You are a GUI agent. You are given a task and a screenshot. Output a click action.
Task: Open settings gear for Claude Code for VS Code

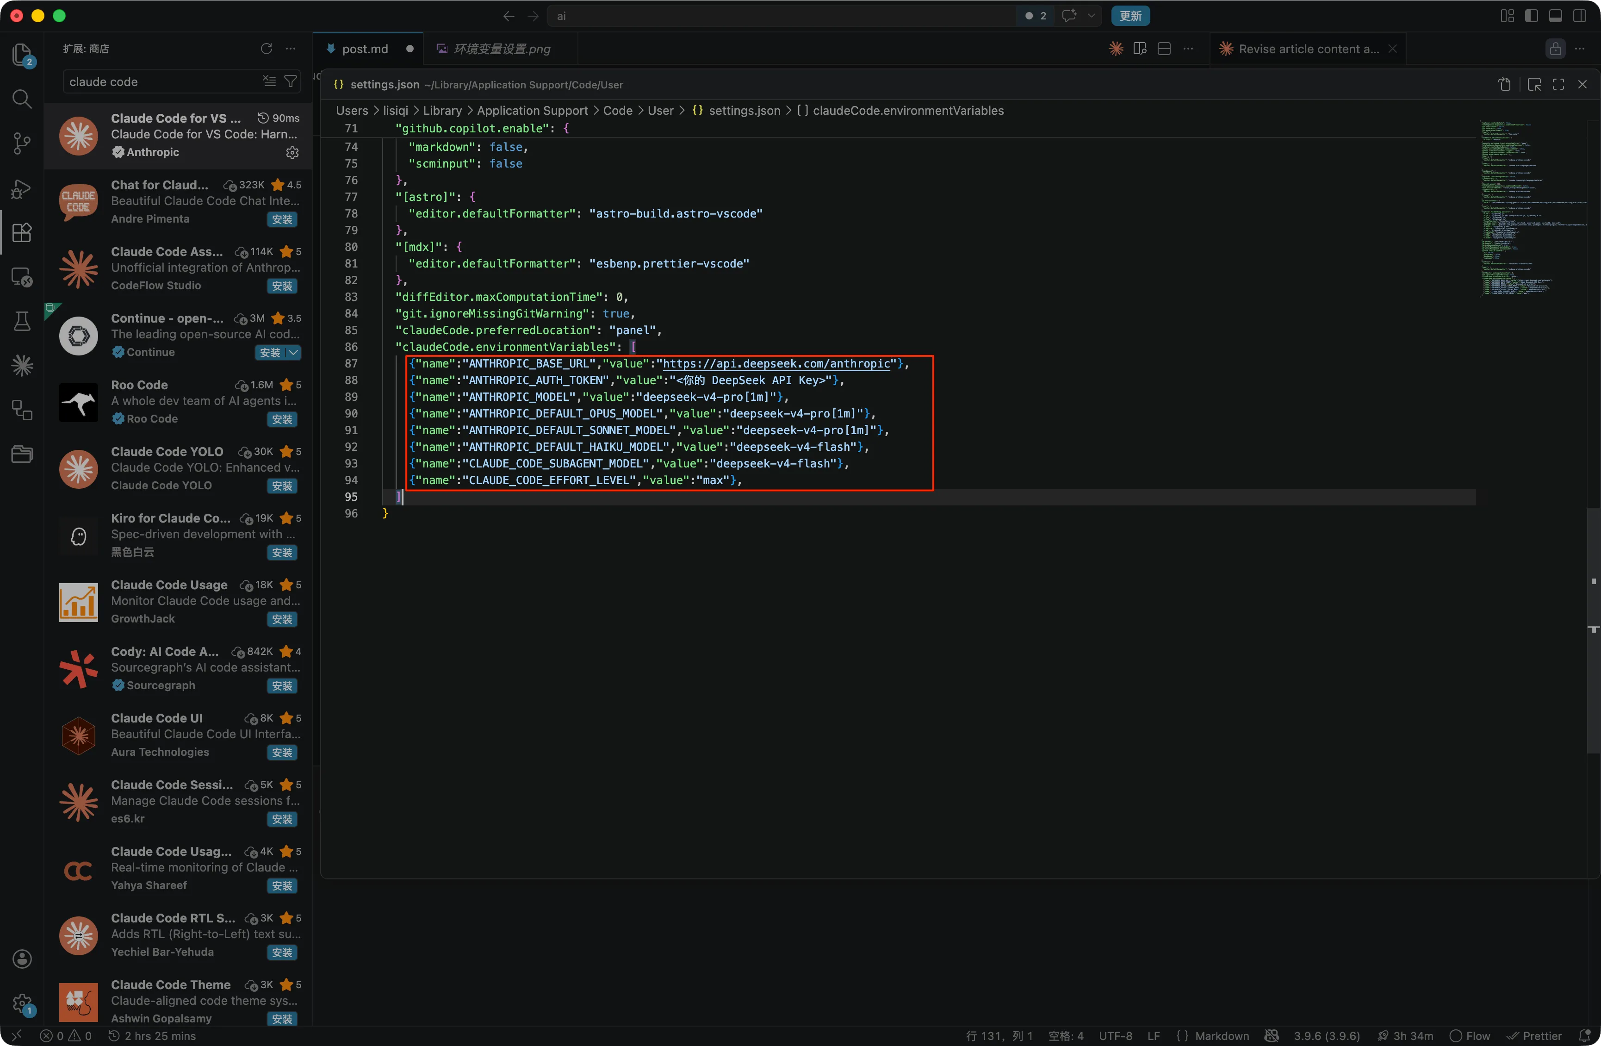[292, 153]
